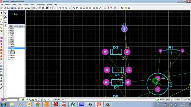Click the Windows Start button
The image size is (191, 107).
coord(3,104)
